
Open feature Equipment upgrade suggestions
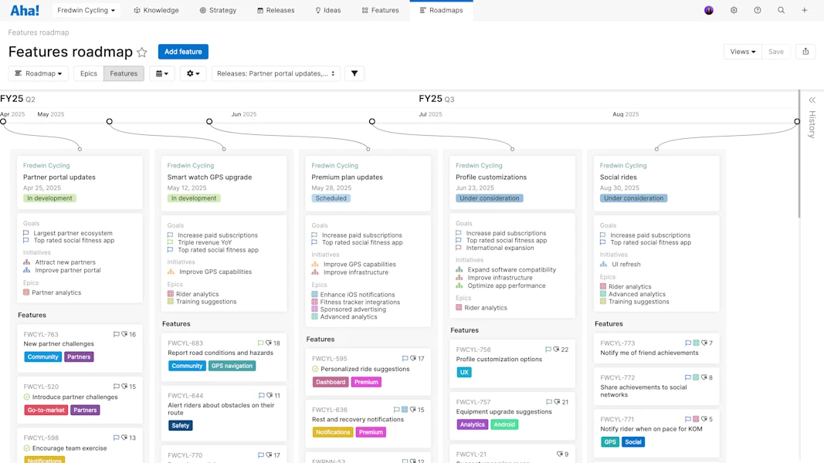click(x=504, y=411)
